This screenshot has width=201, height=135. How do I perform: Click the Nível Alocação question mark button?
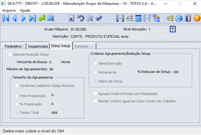(173, 29)
